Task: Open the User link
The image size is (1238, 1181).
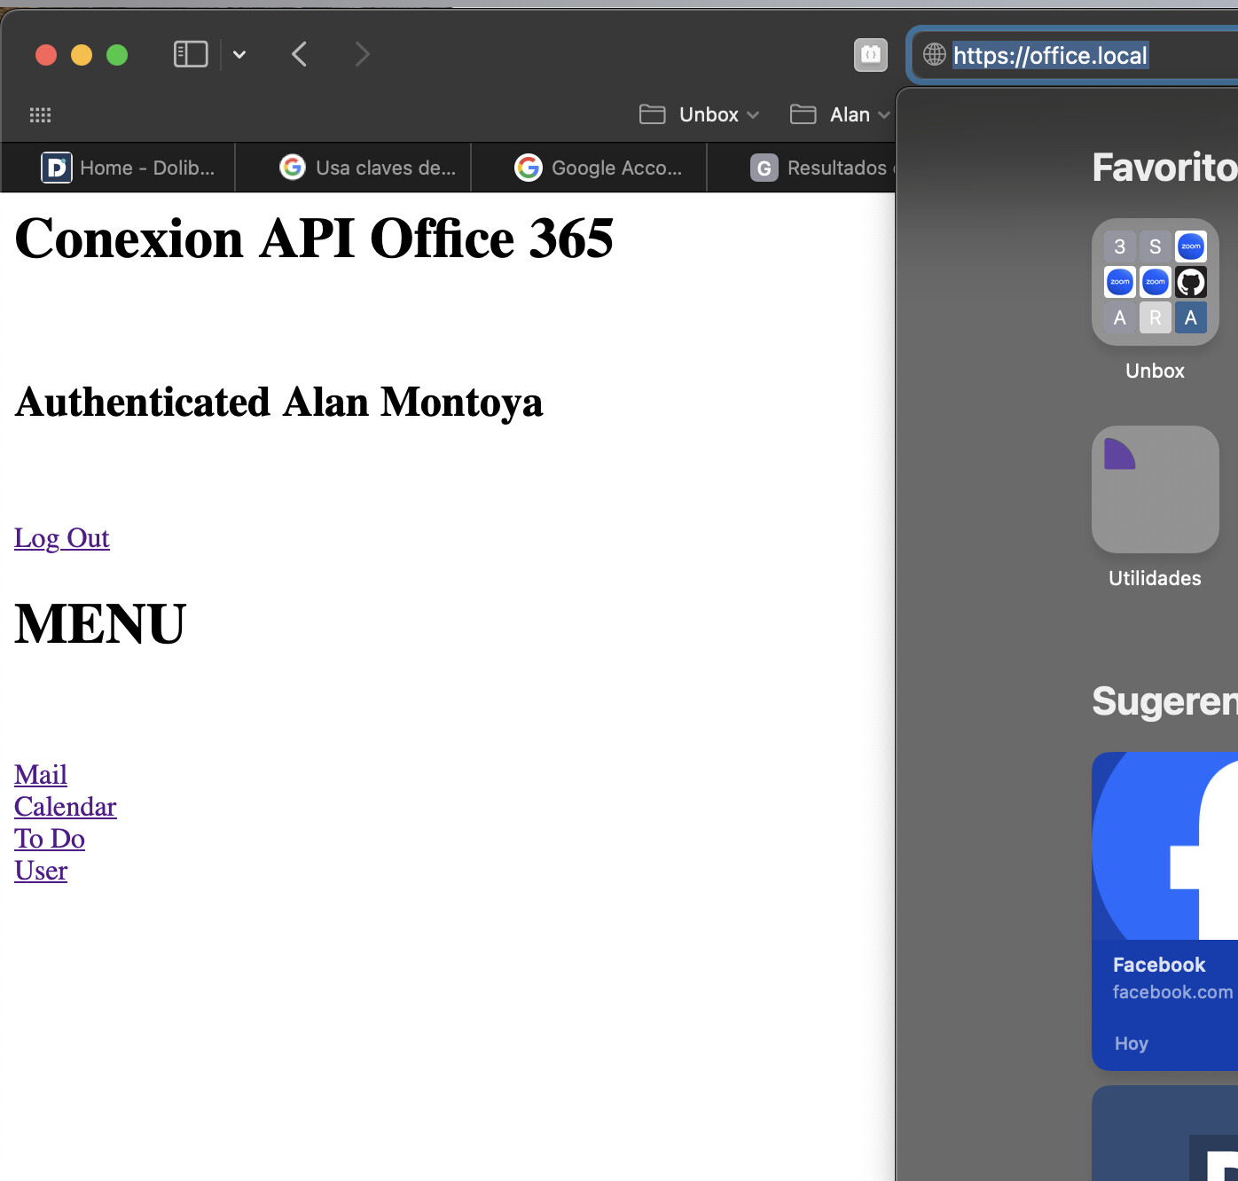Action: coord(41,871)
